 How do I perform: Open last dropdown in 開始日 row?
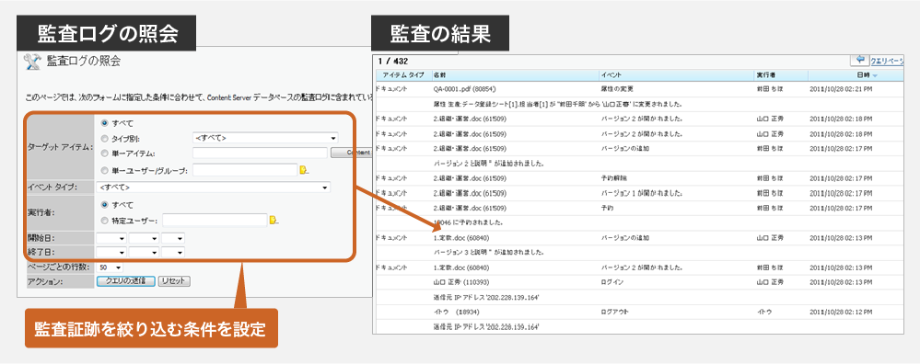coord(173,238)
